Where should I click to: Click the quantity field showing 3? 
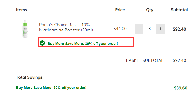point(150,29)
